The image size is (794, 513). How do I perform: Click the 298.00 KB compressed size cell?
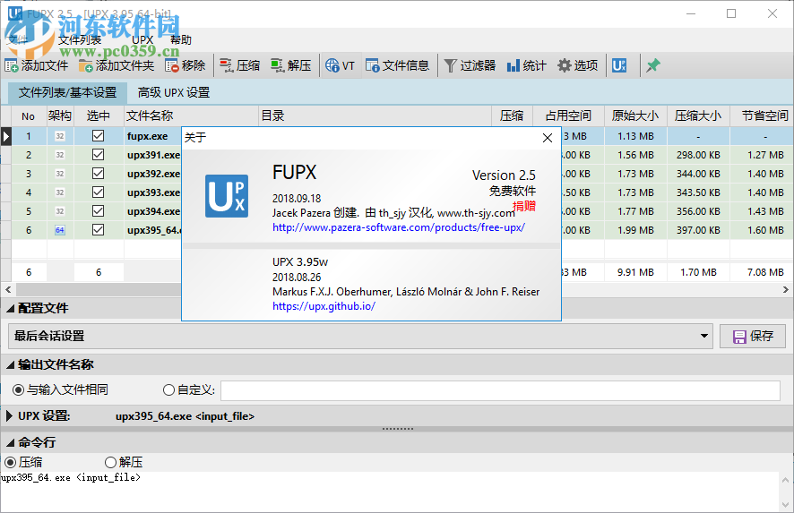(698, 155)
